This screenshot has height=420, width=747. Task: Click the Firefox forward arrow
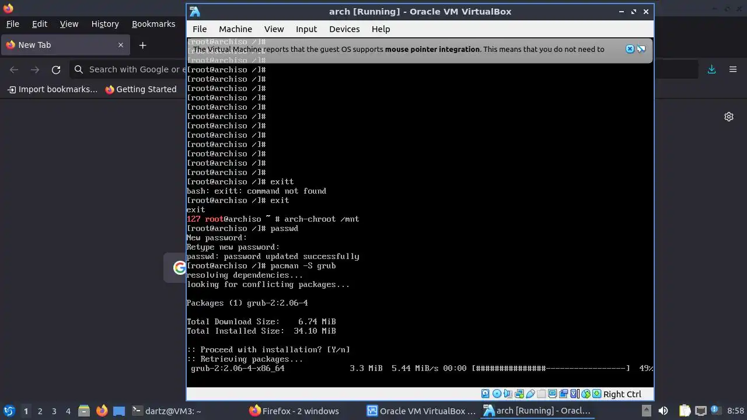point(35,69)
